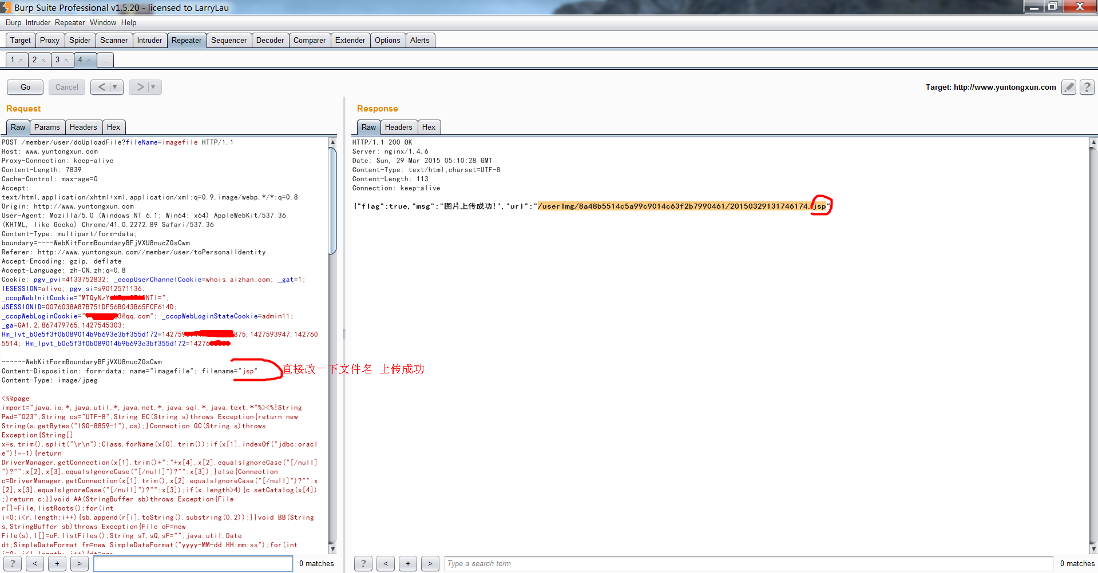
Task: Select the Response Raw view tab
Action: pos(369,128)
